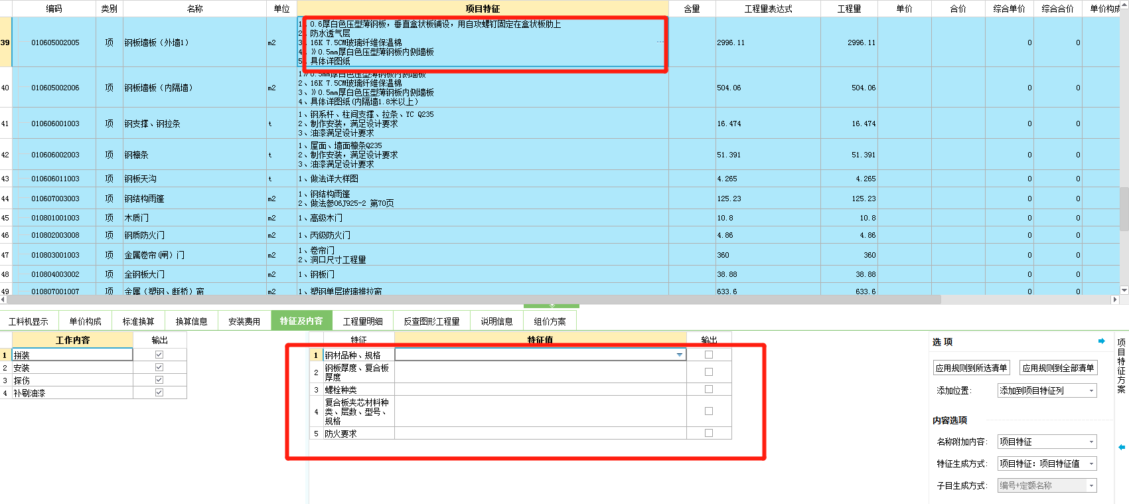
Task: Switch to the 工程量明细 tab
Action: pyautogui.click(x=363, y=321)
